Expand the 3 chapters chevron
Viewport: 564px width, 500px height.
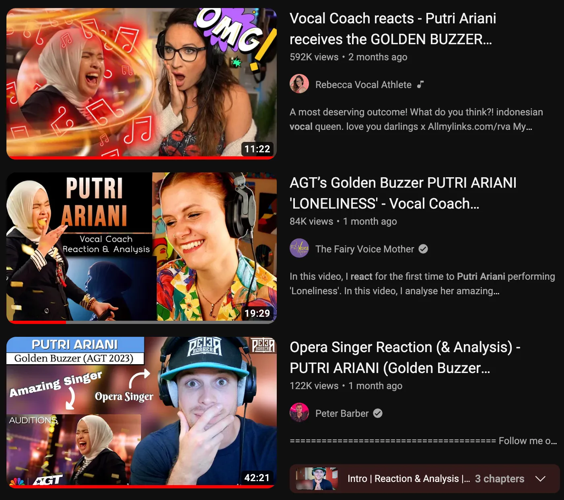tap(540, 479)
